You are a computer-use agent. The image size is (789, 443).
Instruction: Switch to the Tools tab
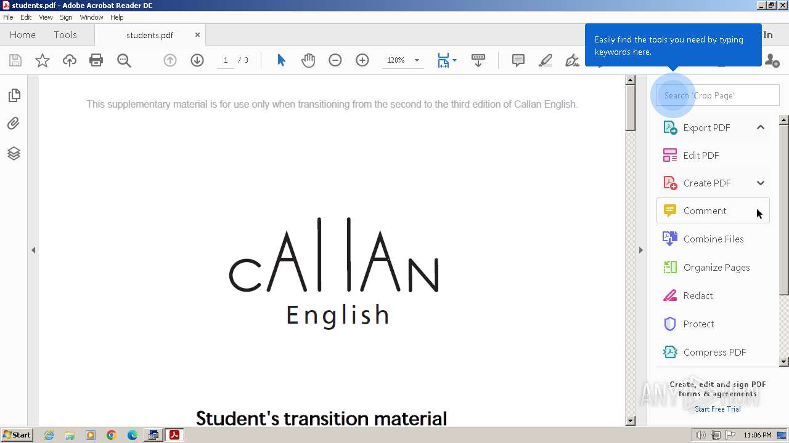tap(65, 35)
